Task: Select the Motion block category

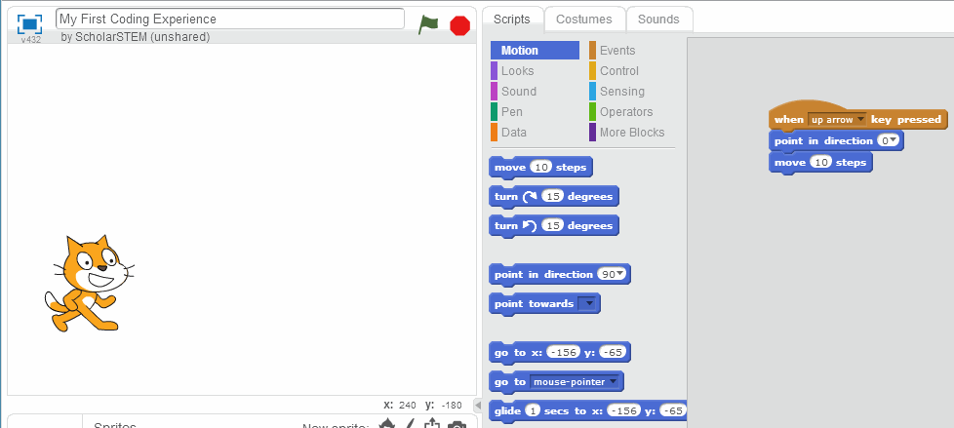Action: tap(535, 51)
